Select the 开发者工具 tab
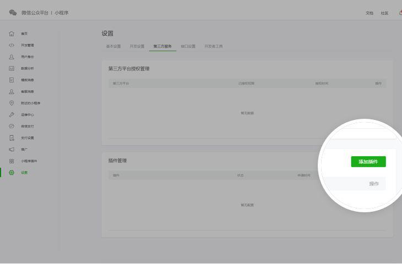This screenshot has height=264, width=402. (x=214, y=46)
